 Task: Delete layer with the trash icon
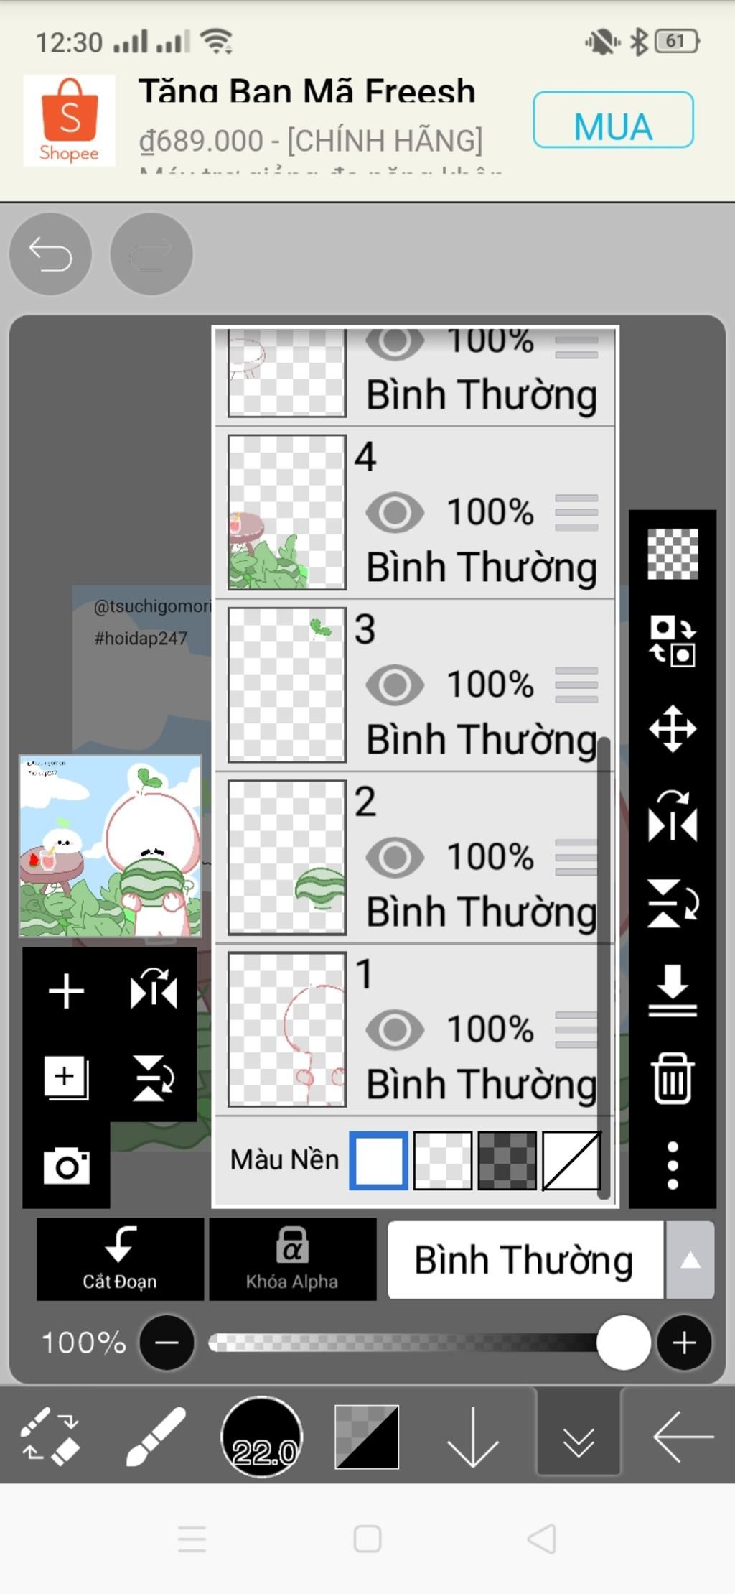click(673, 1078)
